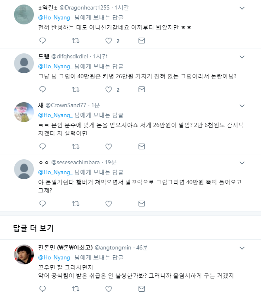Viewport: 261px width, 295px height.
Task: Send 드렉's tweet via direct message
Action: (x=141, y=89)
